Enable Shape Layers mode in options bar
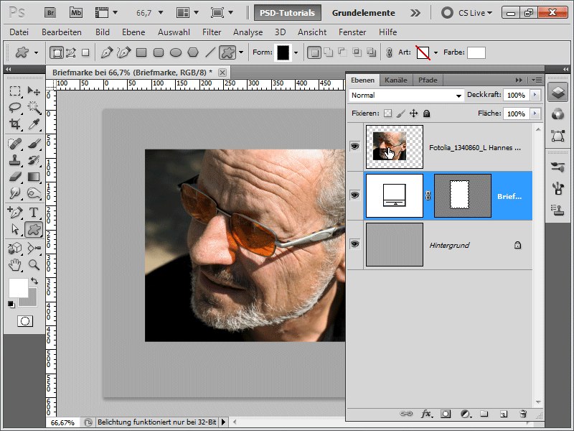The width and height of the screenshot is (574, 431). [57, 52]
